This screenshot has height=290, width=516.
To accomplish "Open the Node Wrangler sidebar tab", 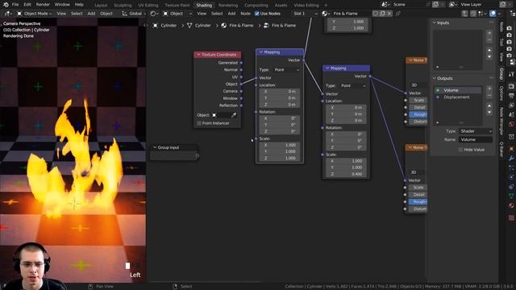I will tap(501, 121).
